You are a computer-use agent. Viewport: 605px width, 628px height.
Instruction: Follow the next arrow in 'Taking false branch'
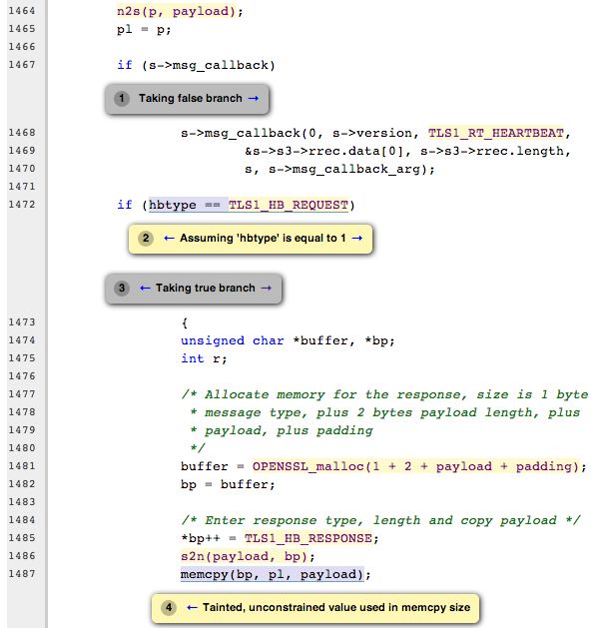click(253, 99)
